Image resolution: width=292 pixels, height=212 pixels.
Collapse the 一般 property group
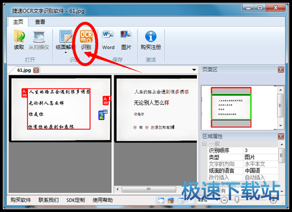point(204,144)
